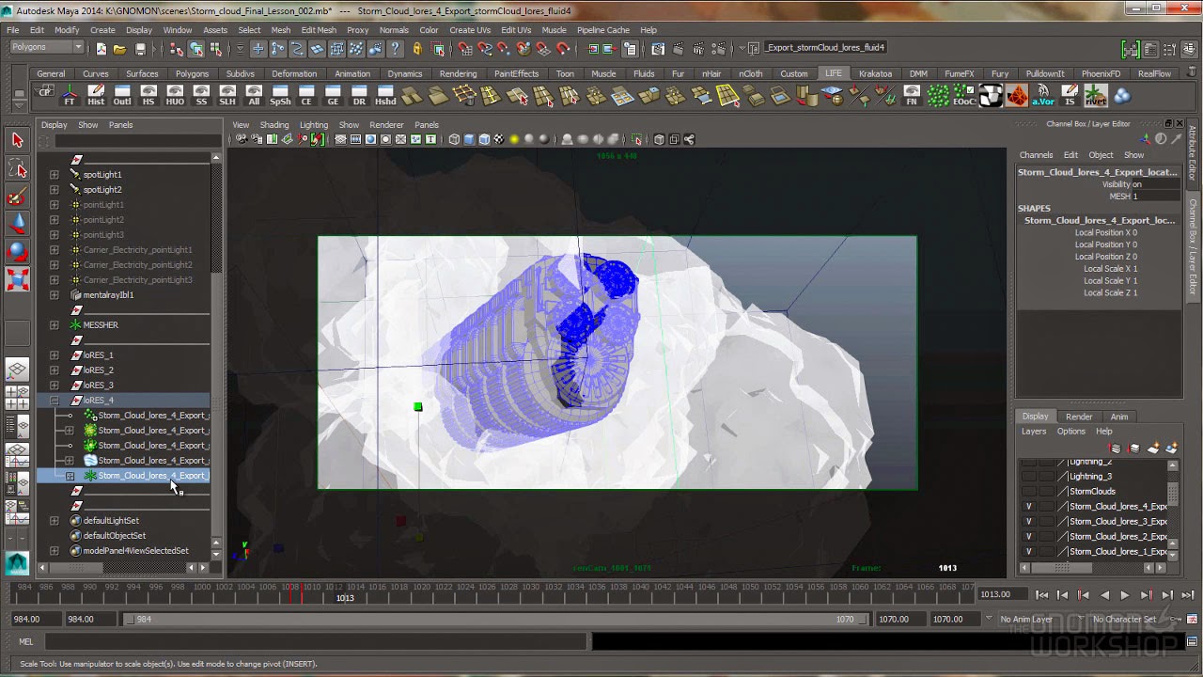Select the Lasso selection tool
Screen dimensions: 1203x677
(17, 167)
